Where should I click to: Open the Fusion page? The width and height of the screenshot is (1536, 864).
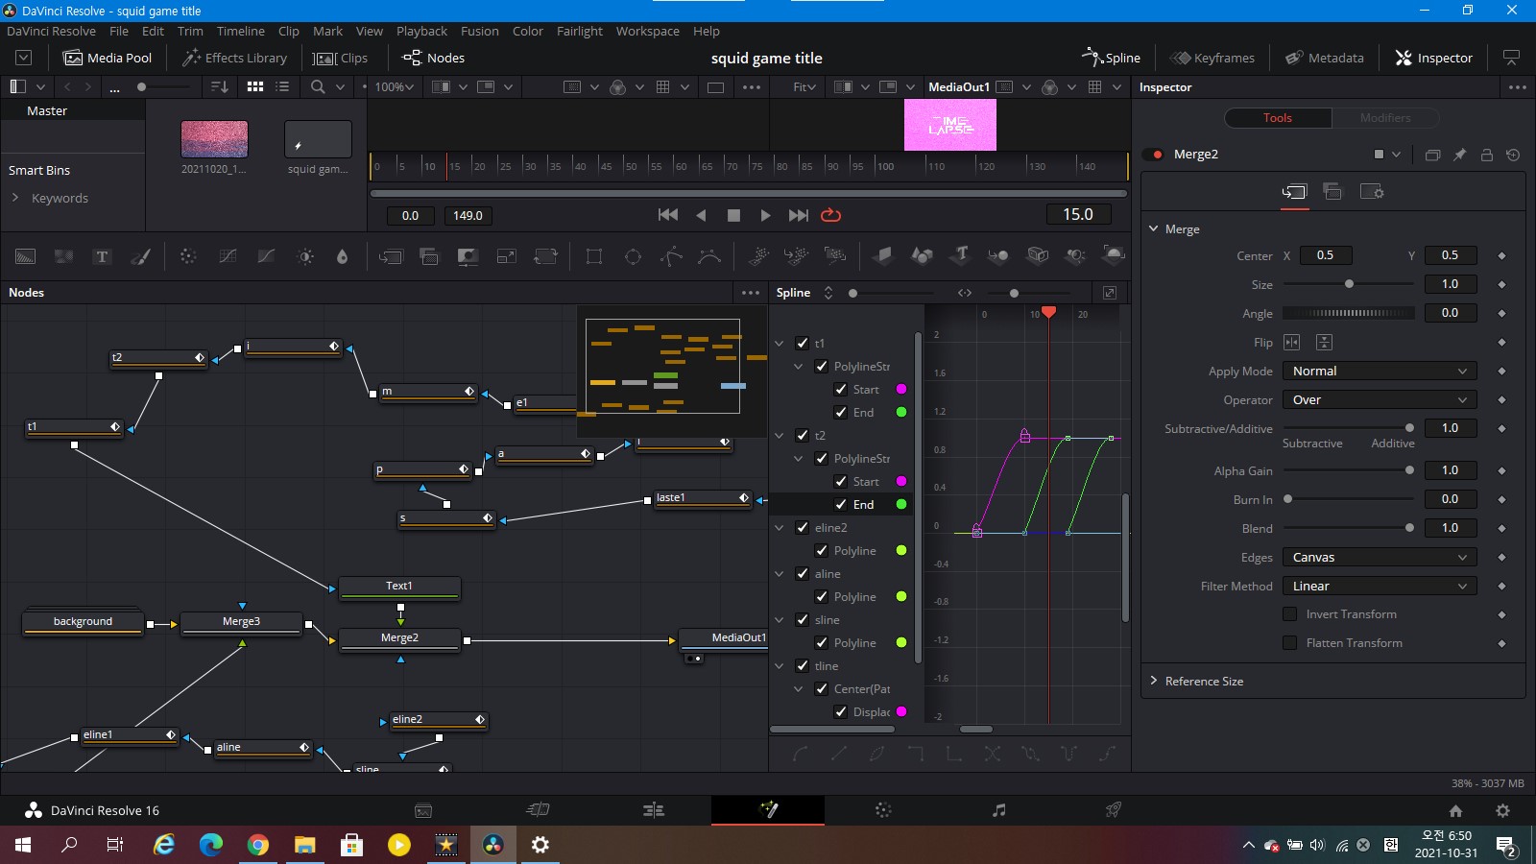[768, 810]
